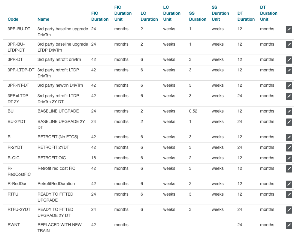Click the DT Duration Unit header
This screenshot has height=240, width=297.
pyautogui.click(x=268, y=13)
